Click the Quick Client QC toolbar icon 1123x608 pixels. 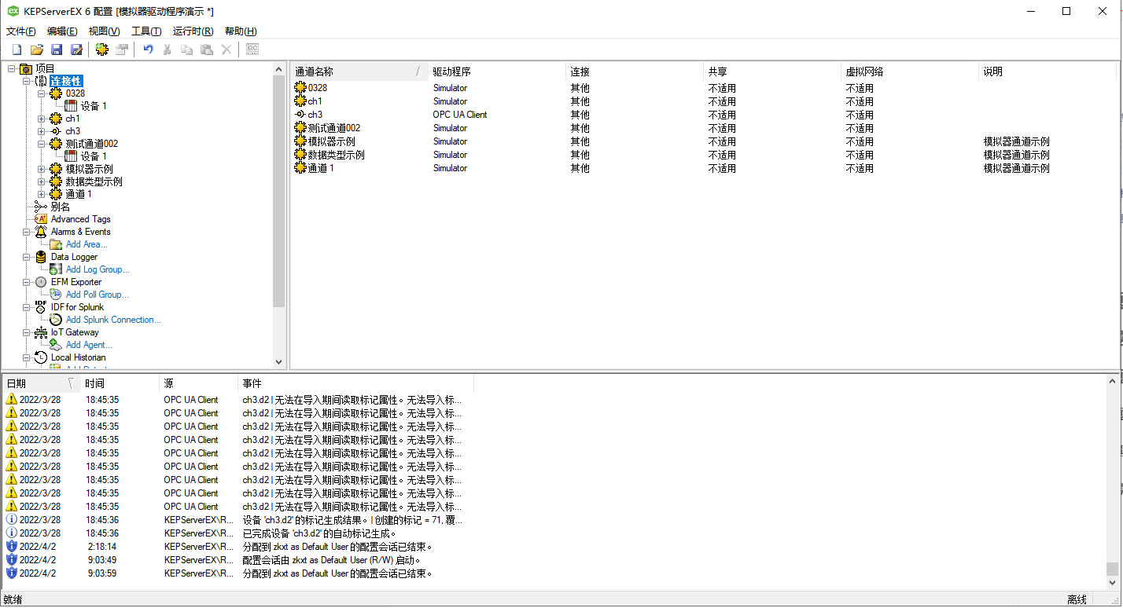252,49
